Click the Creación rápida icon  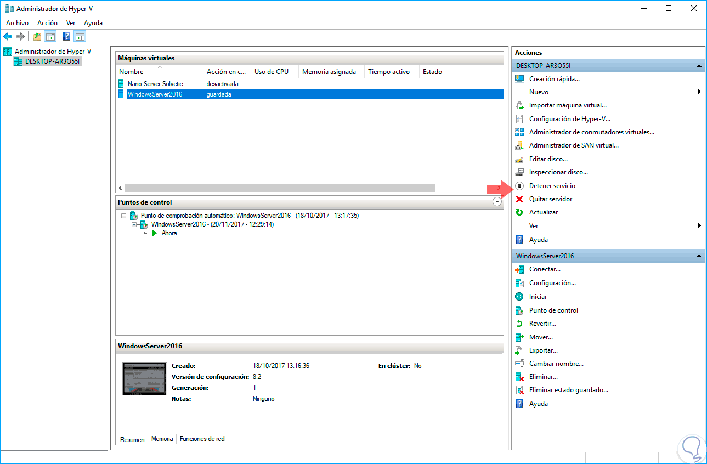(x=519, y=79)
